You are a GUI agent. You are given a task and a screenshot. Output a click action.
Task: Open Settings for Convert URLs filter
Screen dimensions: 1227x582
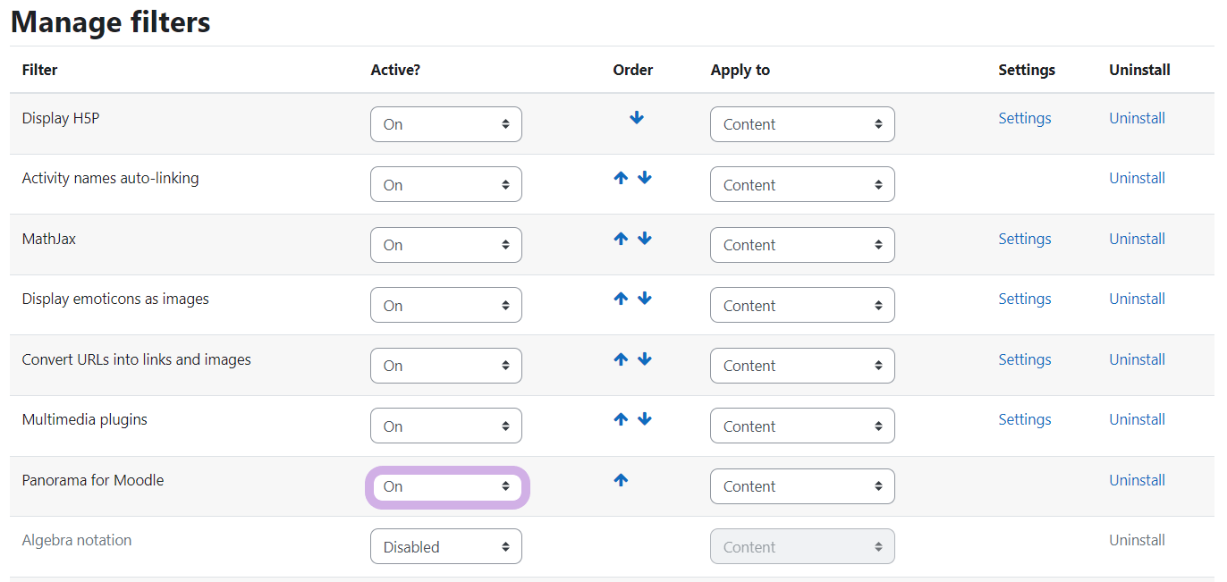point(1024,359)
